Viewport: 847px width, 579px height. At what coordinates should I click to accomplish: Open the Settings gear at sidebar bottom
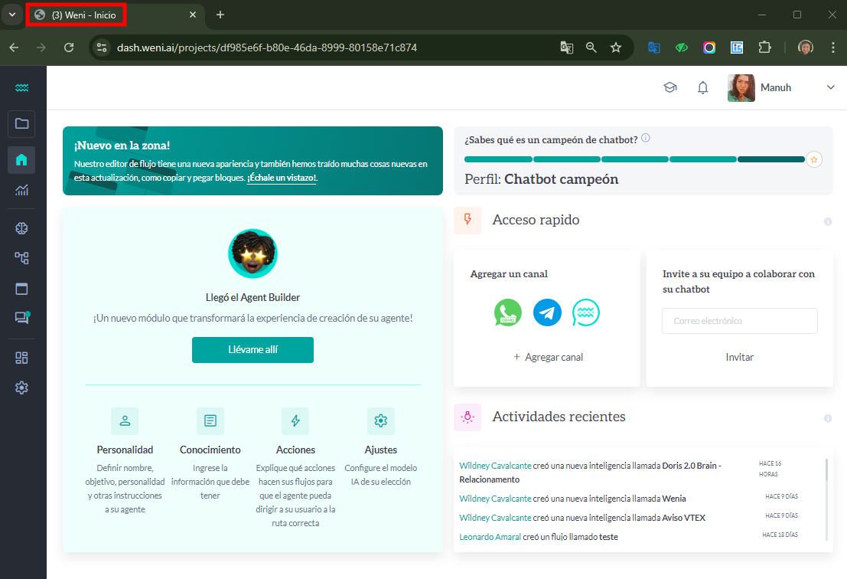(21, 388)
